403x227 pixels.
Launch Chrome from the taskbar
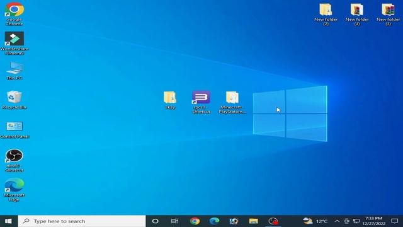coord(195,221)
